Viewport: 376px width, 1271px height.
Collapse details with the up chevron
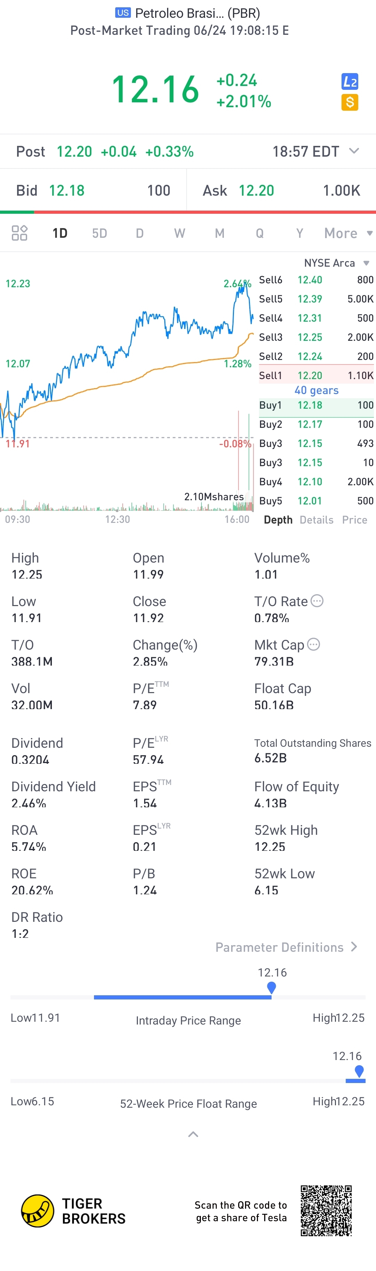[x=193, y=1134]
